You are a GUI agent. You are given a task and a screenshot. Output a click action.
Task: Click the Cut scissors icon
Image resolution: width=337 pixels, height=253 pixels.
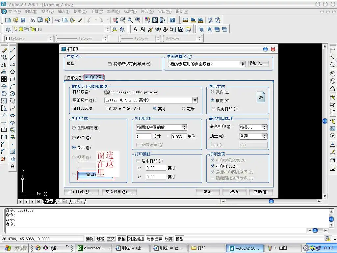click(x=57, y=20)
